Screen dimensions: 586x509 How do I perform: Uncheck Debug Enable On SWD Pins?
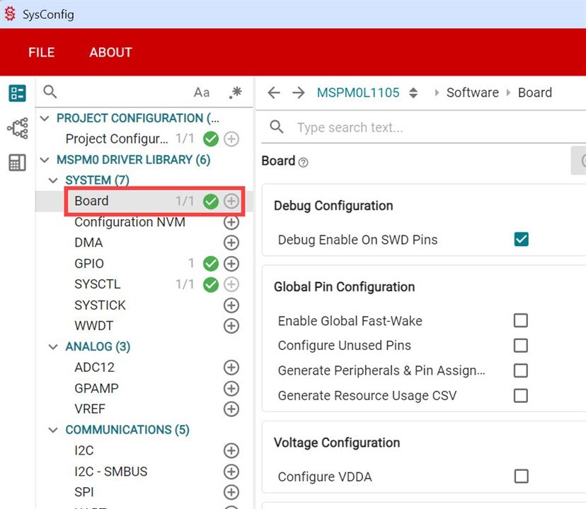(521, 240)
